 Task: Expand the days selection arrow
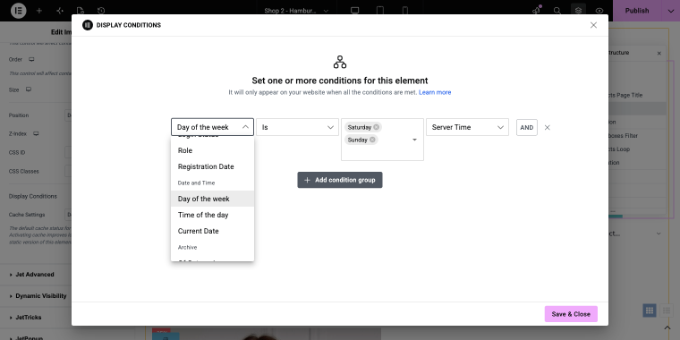coord(414,140)
